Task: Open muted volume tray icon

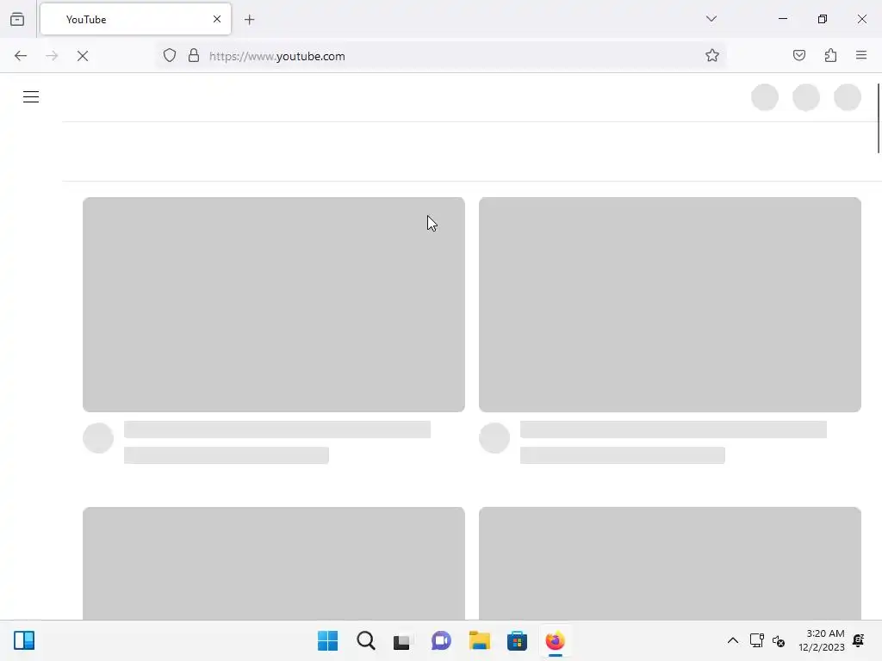Action: pyautogui.click(x=779, y=640)
